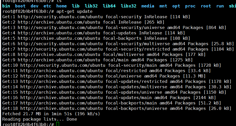Viewport: 236px width, 126px height.
Task: Click the 'lib64' directory entry
Action: [x=109, y=6]
